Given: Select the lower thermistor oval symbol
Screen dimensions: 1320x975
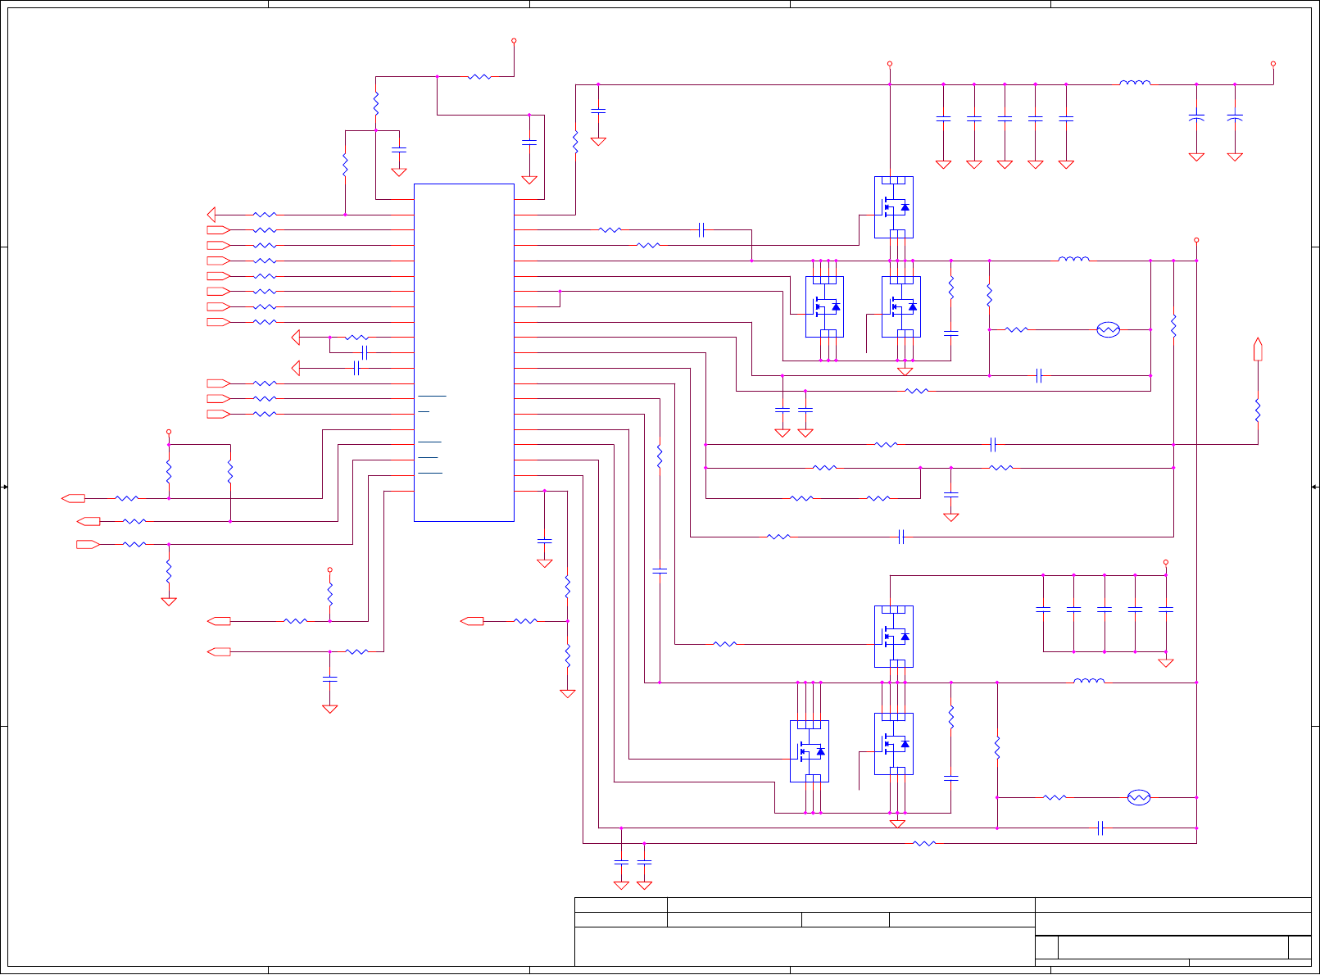Looking at the screenshot, I should point(1139,797).
